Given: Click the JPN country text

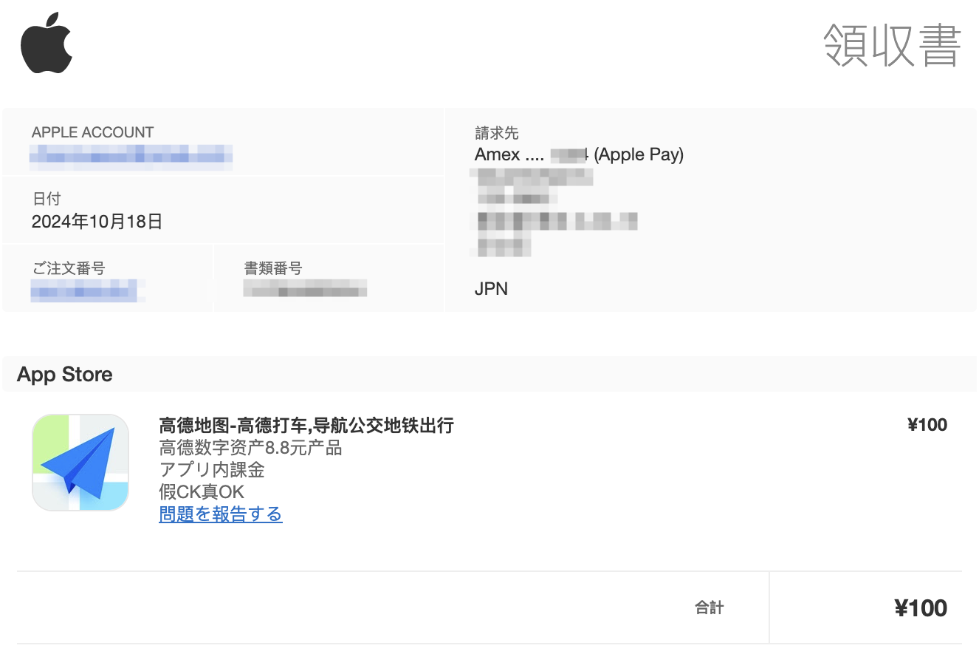Looking at the screenshot, I should pos(491,289).
